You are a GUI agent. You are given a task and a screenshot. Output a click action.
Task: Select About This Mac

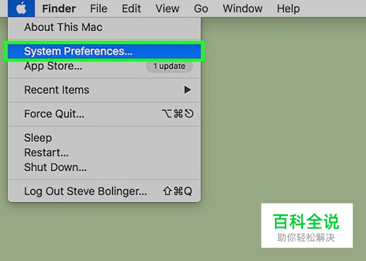pyautogui.click(x=104, y=27)
